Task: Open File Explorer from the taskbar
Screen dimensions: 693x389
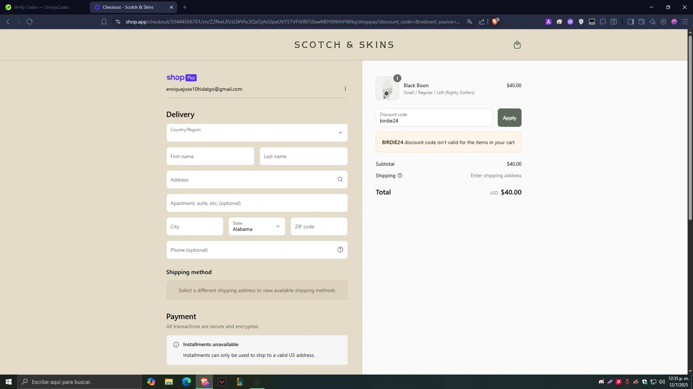Action: click(169, 382)
